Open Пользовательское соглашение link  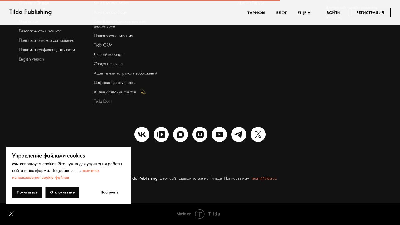[x=47, y=40]
